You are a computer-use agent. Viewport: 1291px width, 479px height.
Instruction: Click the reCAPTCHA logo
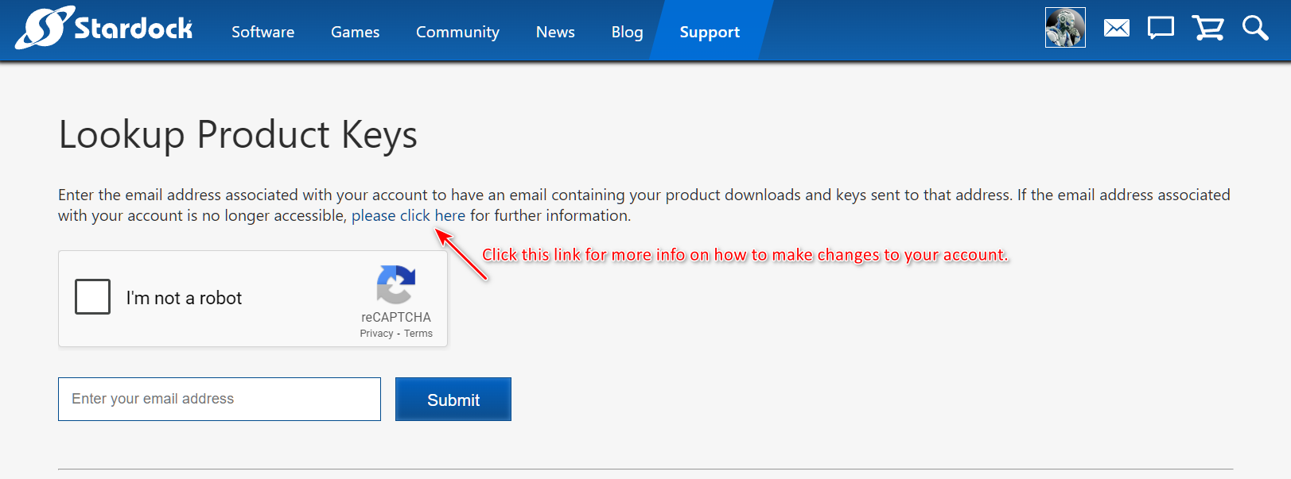395,285
